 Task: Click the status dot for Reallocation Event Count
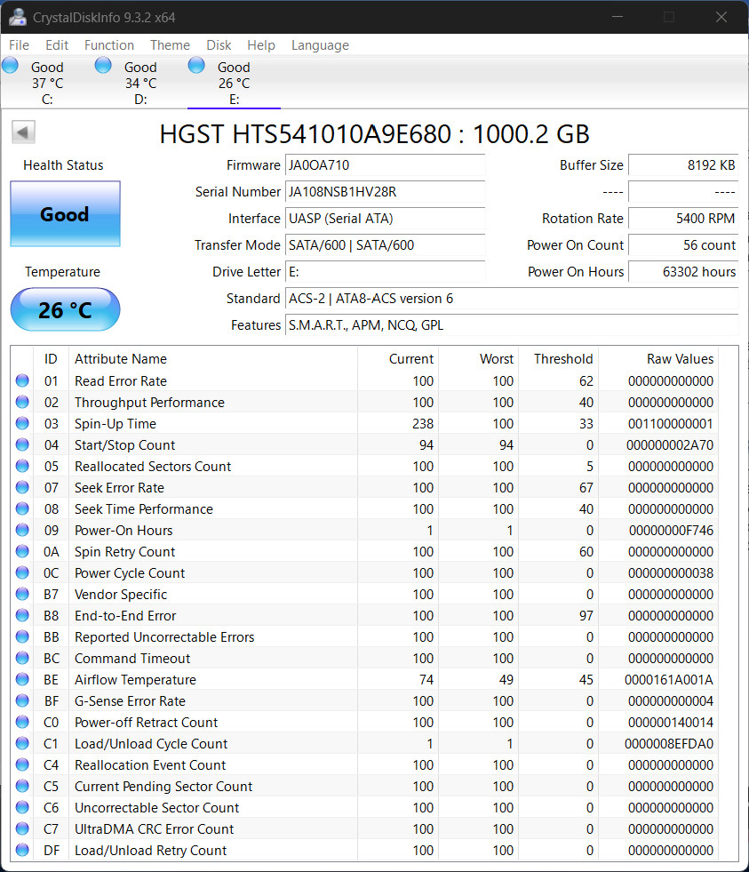pos(22,764)
